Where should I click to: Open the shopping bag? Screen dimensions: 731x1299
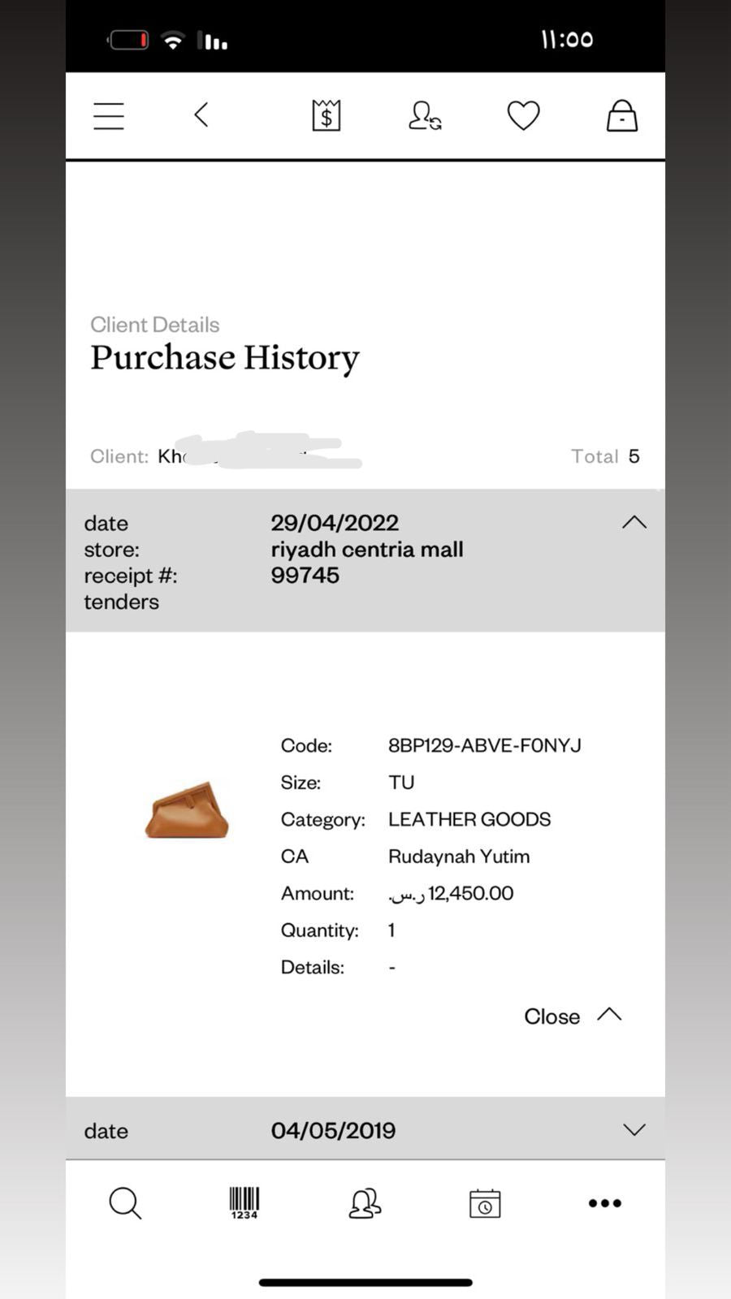(622, 115)
